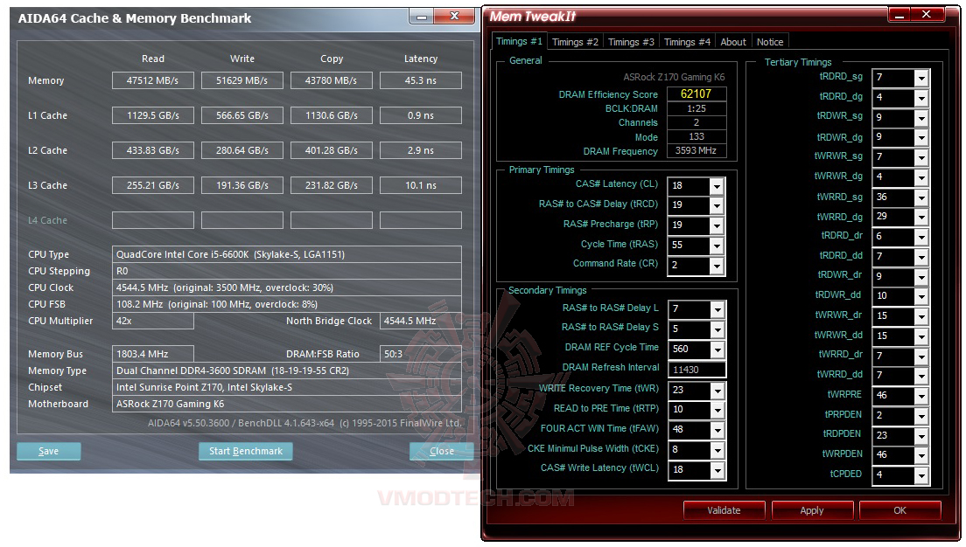The image size is (966, 547).
Task: Open tCPDED dropdown arrow
Action: [x=921, y=475]
